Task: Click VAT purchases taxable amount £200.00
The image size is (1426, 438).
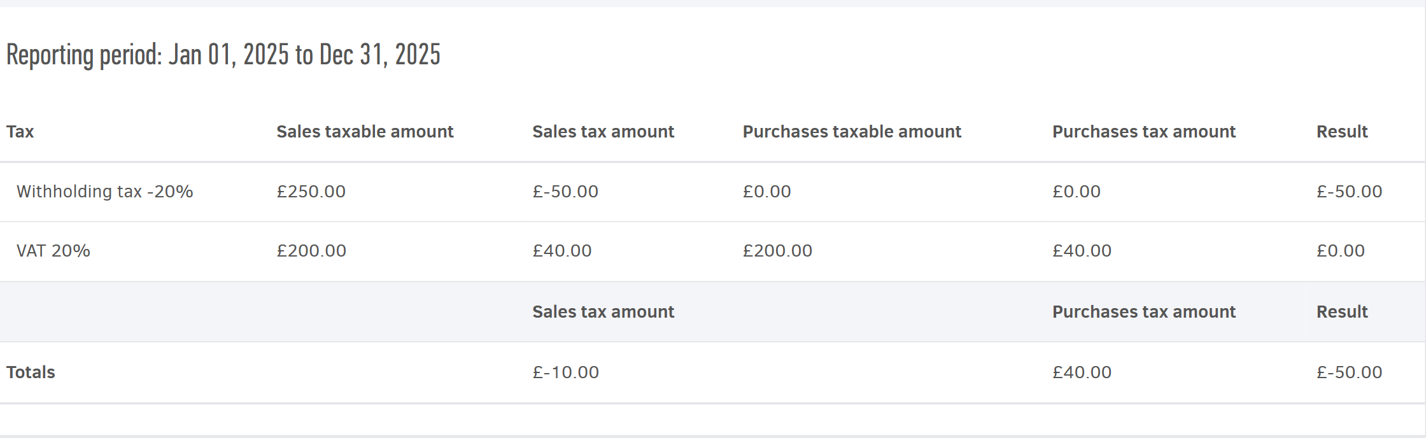Action: coord(777,251)
